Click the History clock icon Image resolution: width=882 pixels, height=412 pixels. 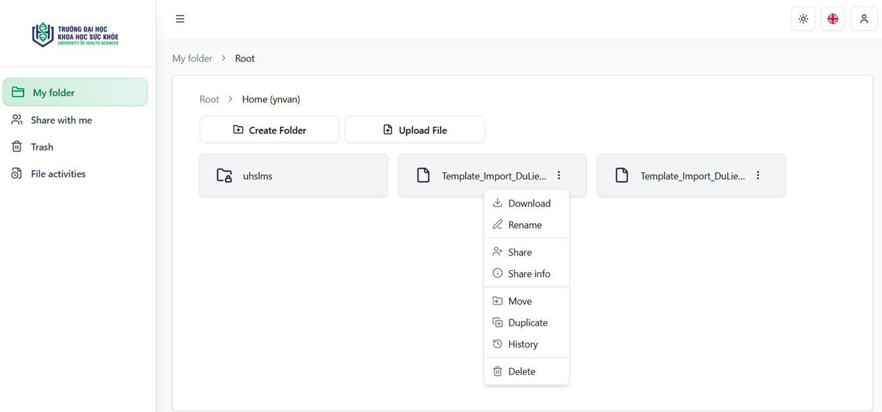click(x=497, y=344)
